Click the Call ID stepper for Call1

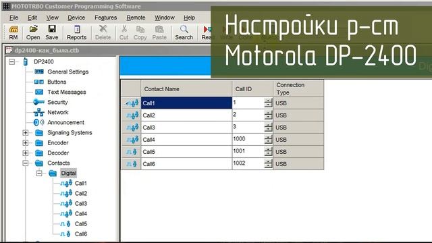[x=268, y=103]
